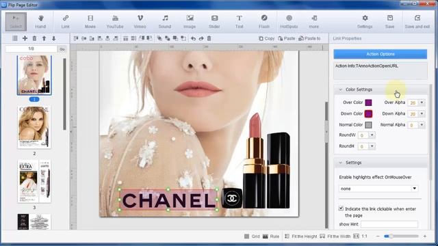Add HotSpots to the page
438x246 pixels.
(x=289, y=22)
